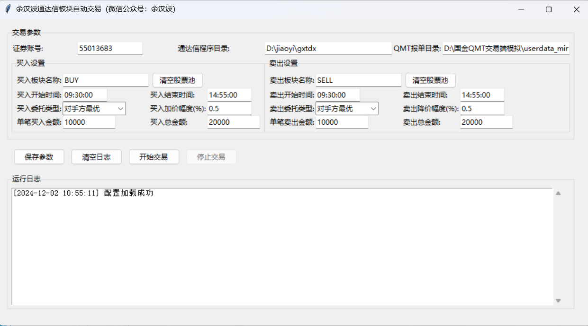Clear the sell stock pool with 清空股票池
588x326 pixels.
[430, 80]
